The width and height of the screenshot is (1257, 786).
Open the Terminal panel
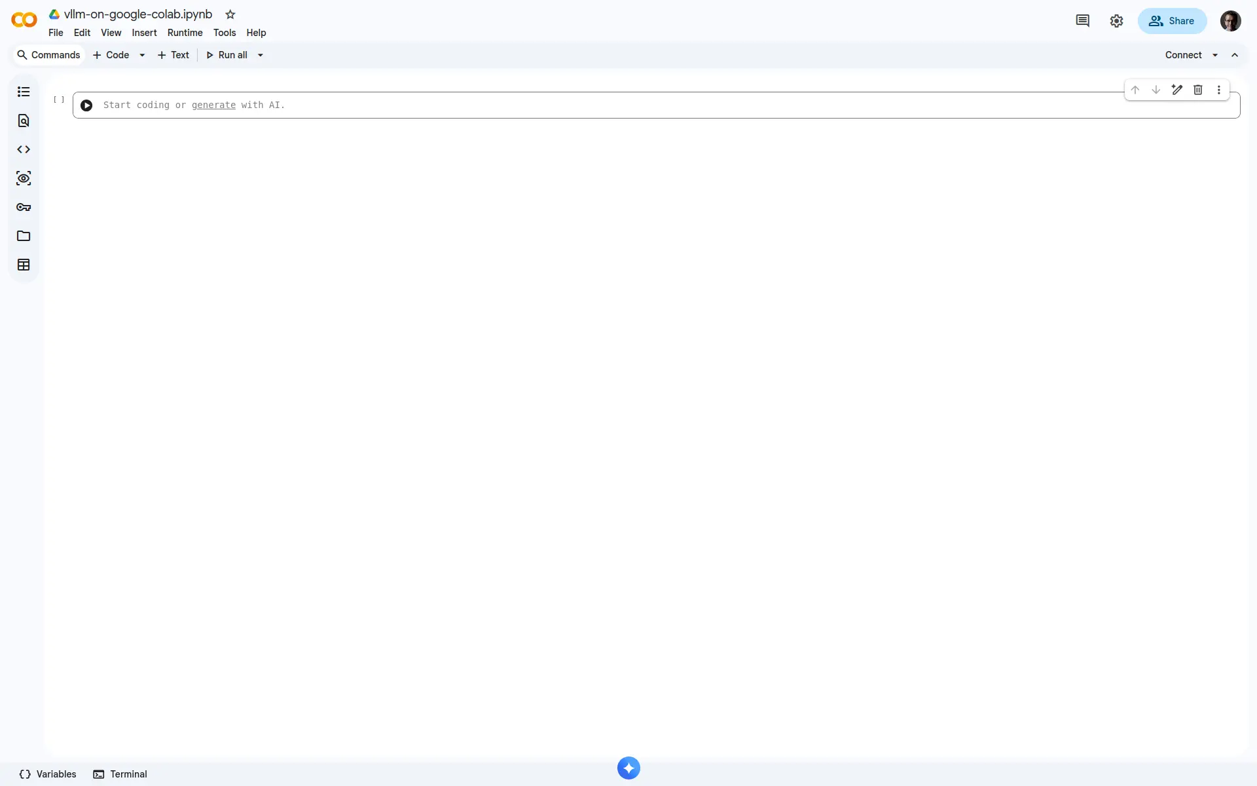(x=120, y=774)
